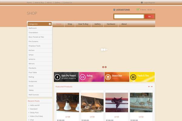Open the Home tab in main navigation
The height and width of the screenshot is (121, 182).
click(x=59, y=24)
